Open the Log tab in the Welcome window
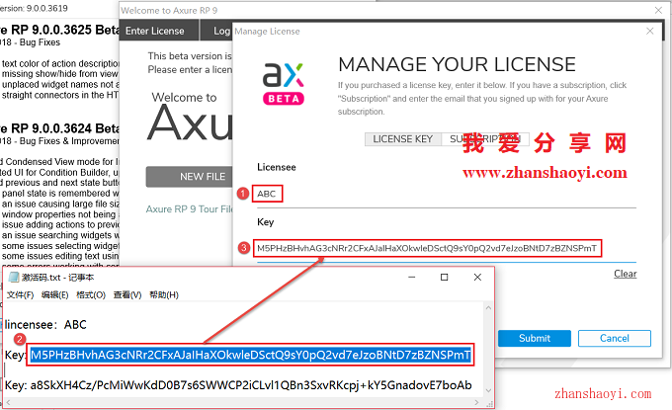This screenshot has width=672, height=410. pyautogui.click(x=218, y=31)
